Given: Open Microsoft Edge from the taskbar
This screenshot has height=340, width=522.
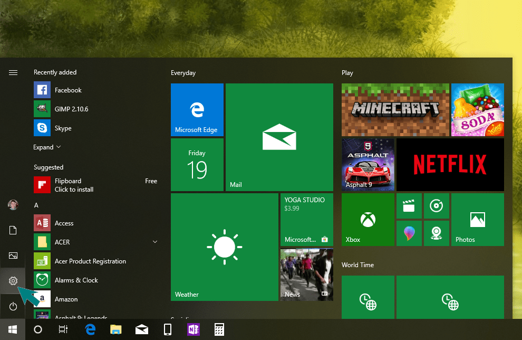Looking at the screenshot, I should [x=90, y=329].
